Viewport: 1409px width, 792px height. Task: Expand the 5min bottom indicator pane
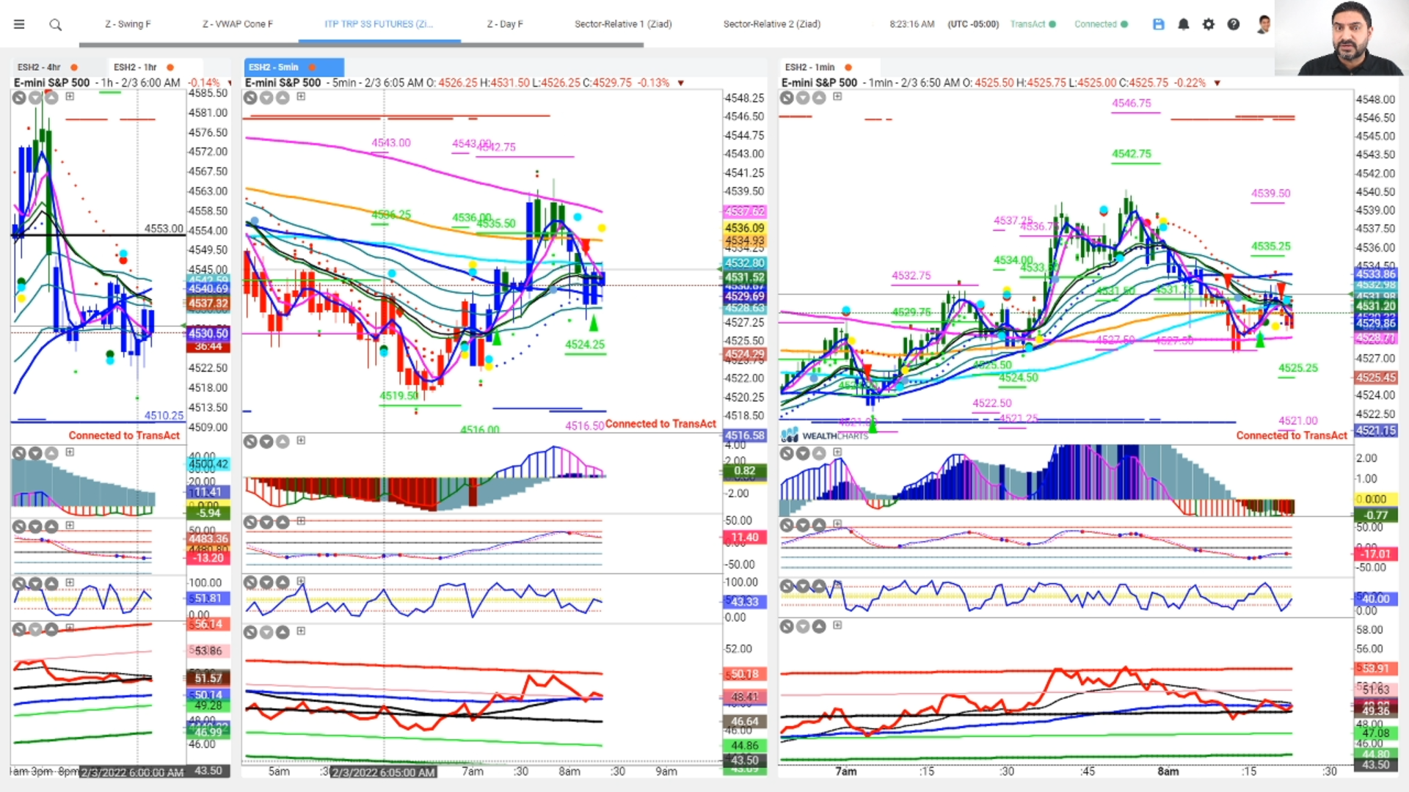[x=301, y=631]
